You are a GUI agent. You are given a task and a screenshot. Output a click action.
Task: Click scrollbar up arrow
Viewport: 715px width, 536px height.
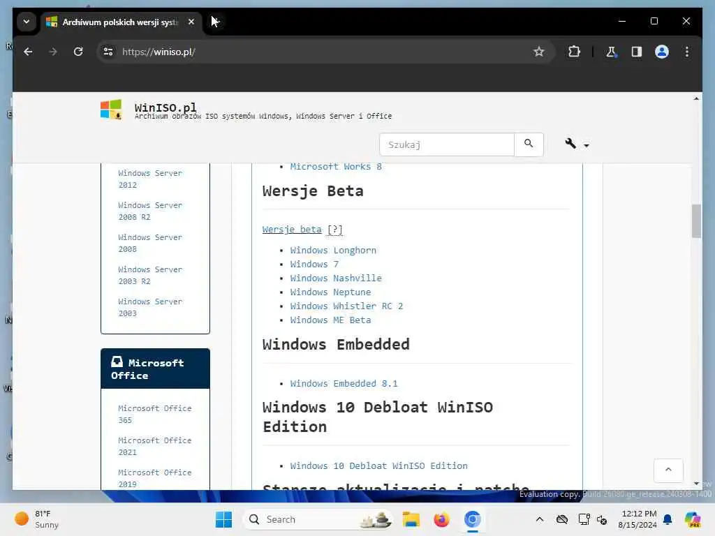[696, 98]
